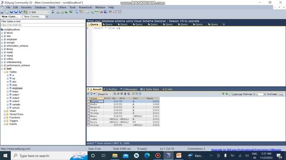Image resolution: width=286 pixels, height=160 pixels.
Task: Click the new connection toolbar icon
Action: (2, 12)
